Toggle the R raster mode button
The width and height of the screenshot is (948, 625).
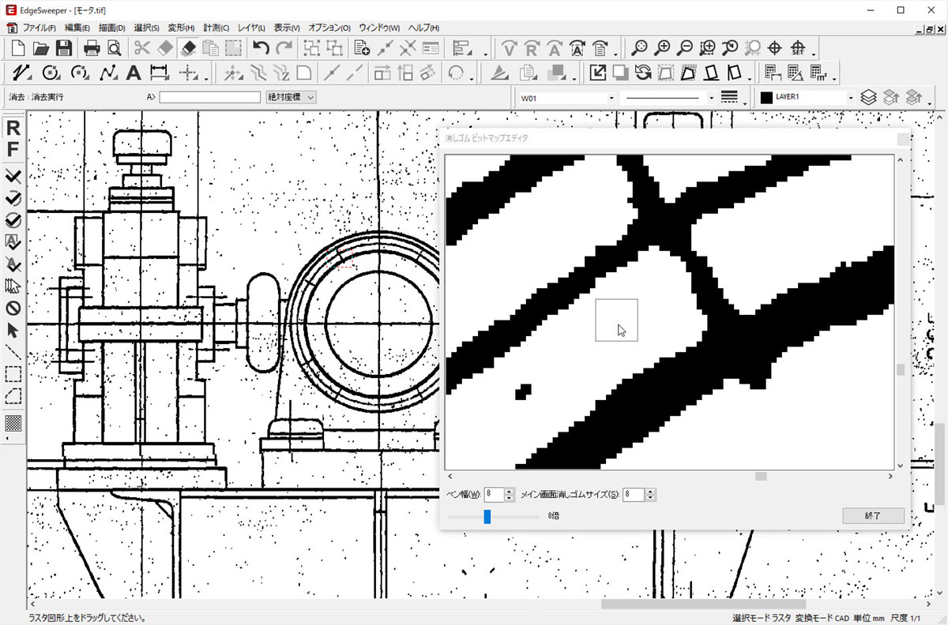pyautogui.click(x=13, y=129)
